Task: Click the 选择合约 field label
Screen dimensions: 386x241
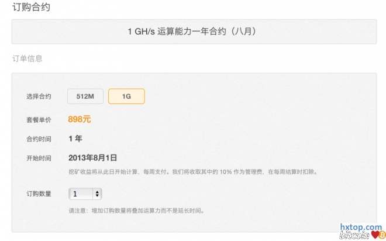Action: [39, 97]
